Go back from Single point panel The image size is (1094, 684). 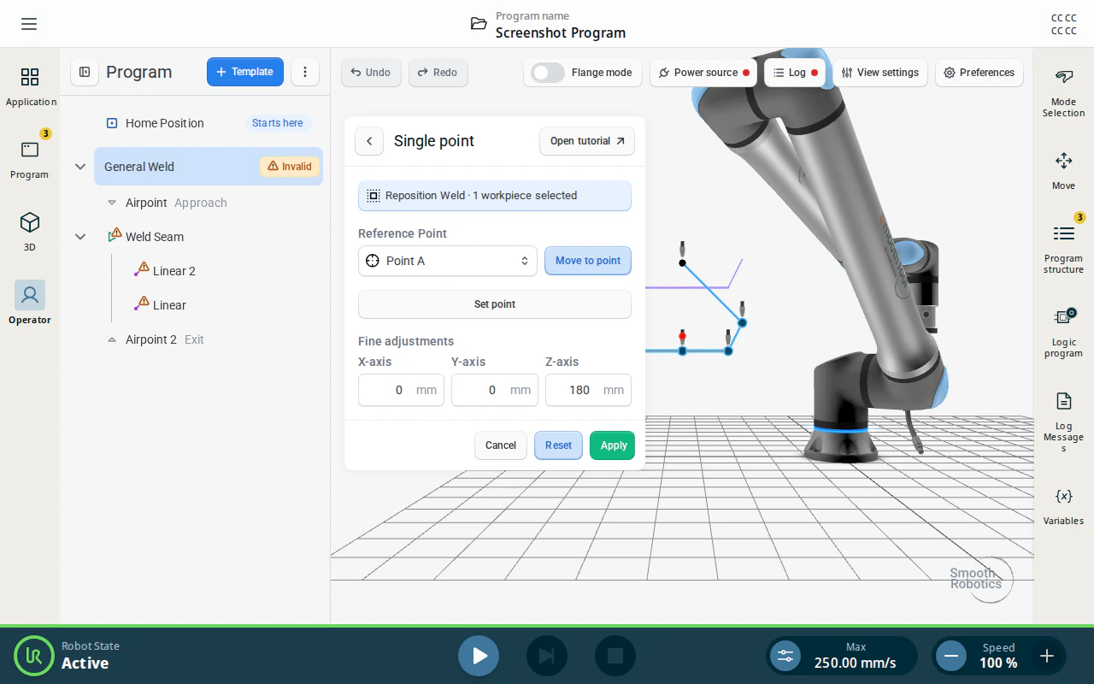coord(369,141)
